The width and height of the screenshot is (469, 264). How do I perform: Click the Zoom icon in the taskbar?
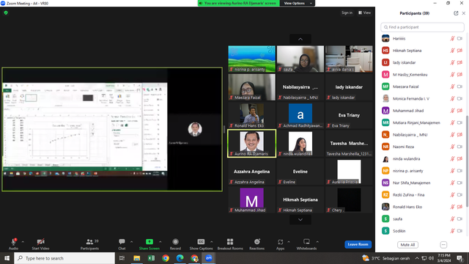[209, 258]
